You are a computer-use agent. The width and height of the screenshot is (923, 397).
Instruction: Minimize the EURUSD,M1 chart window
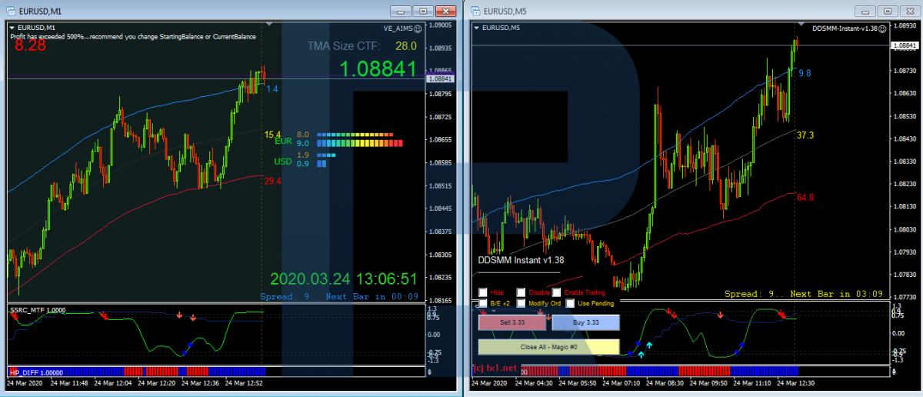pyautogui.click(x=401, y=11)
